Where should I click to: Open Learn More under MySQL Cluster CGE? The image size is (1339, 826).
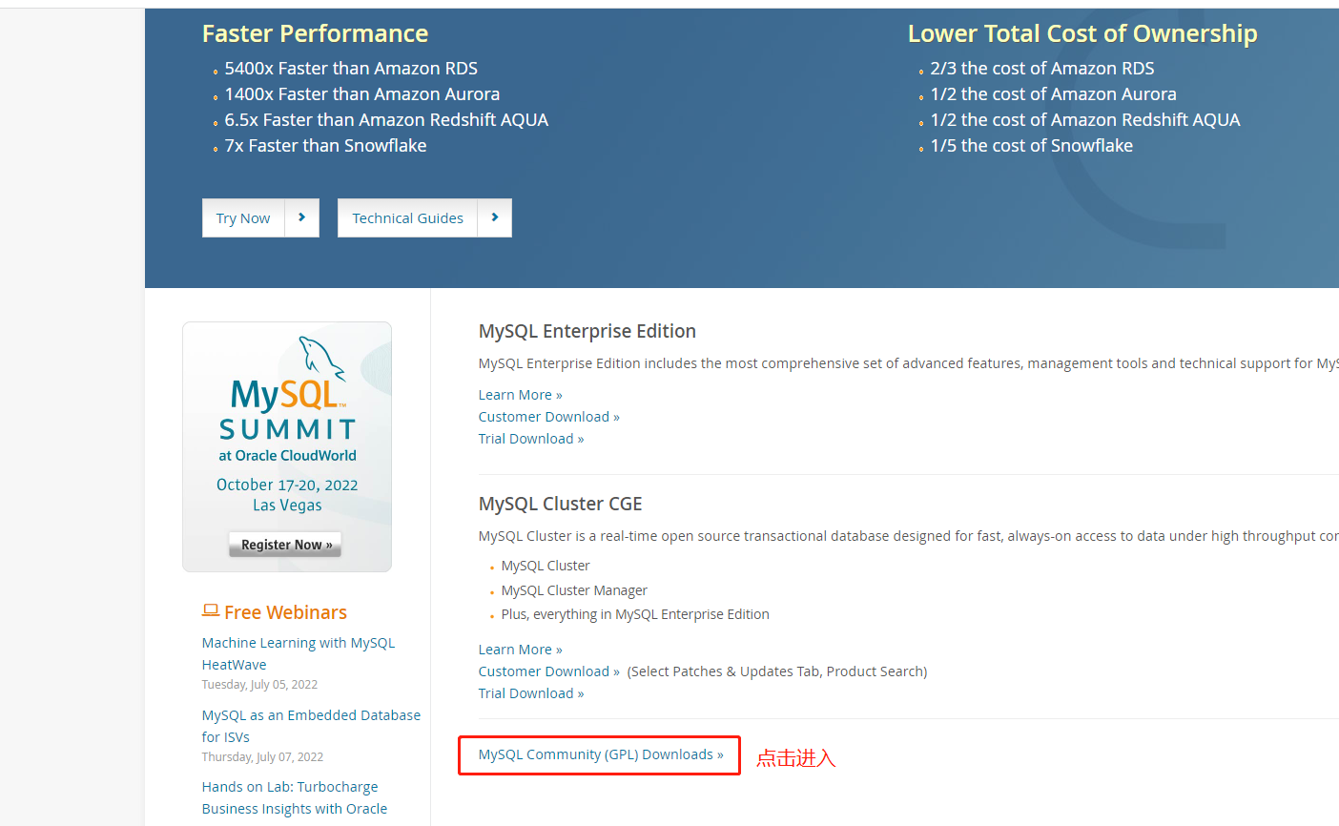click(x=521, y=650)
